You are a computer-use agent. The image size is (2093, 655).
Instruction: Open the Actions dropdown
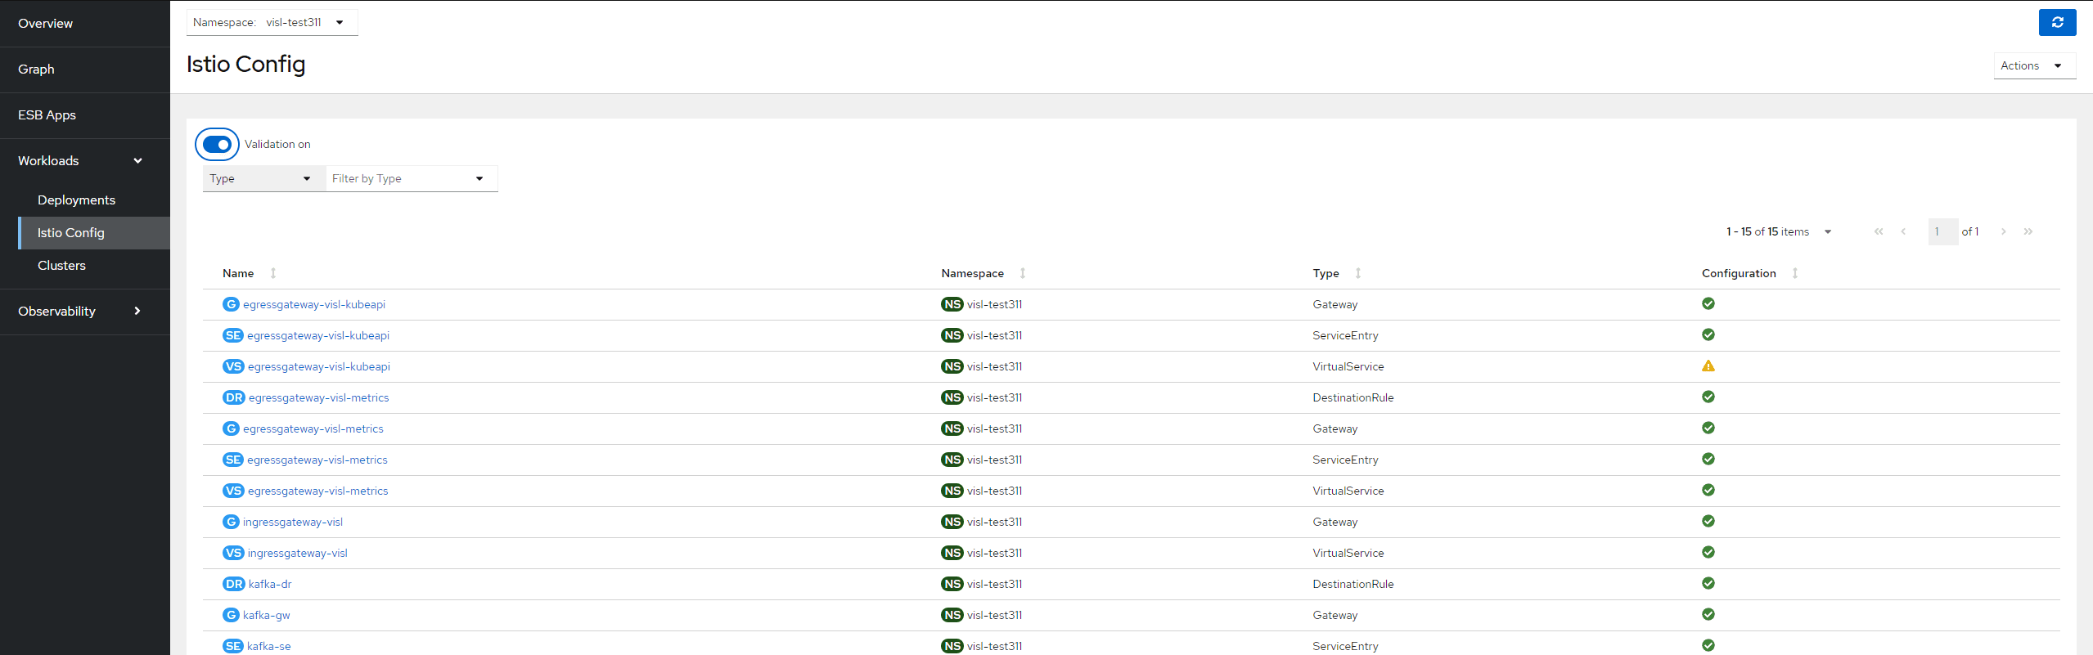[2033, 66]
